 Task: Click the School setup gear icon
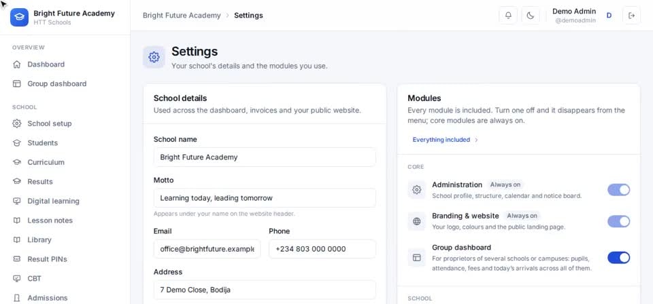click(16, 123)
